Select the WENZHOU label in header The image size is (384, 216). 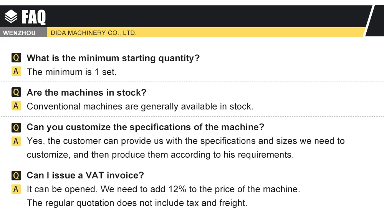(x=19, y=33)
